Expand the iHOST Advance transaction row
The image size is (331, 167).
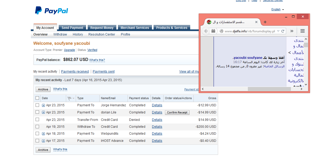[44, 141]
